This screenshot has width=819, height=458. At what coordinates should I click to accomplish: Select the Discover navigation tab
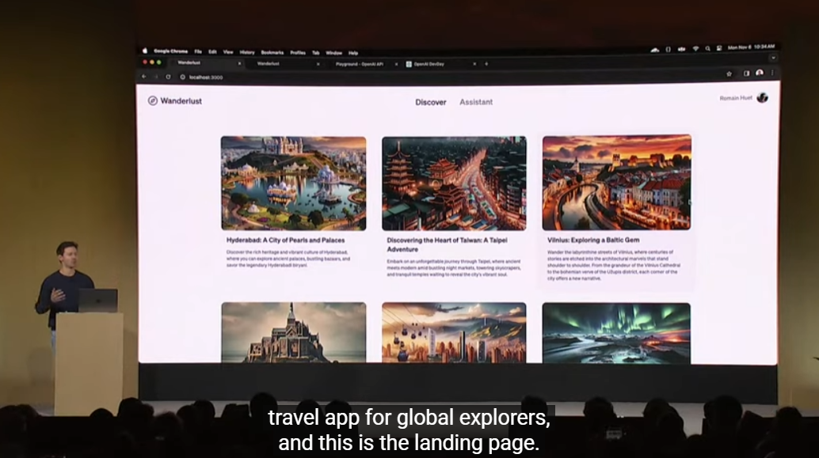(x=431, y=102)
